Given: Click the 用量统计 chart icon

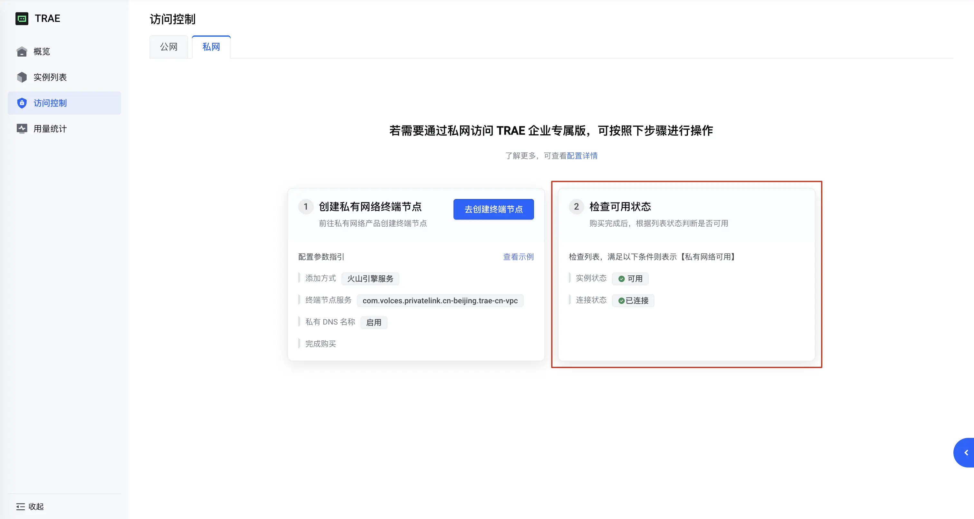Looking at the screenshot, I should click(22, 128).
